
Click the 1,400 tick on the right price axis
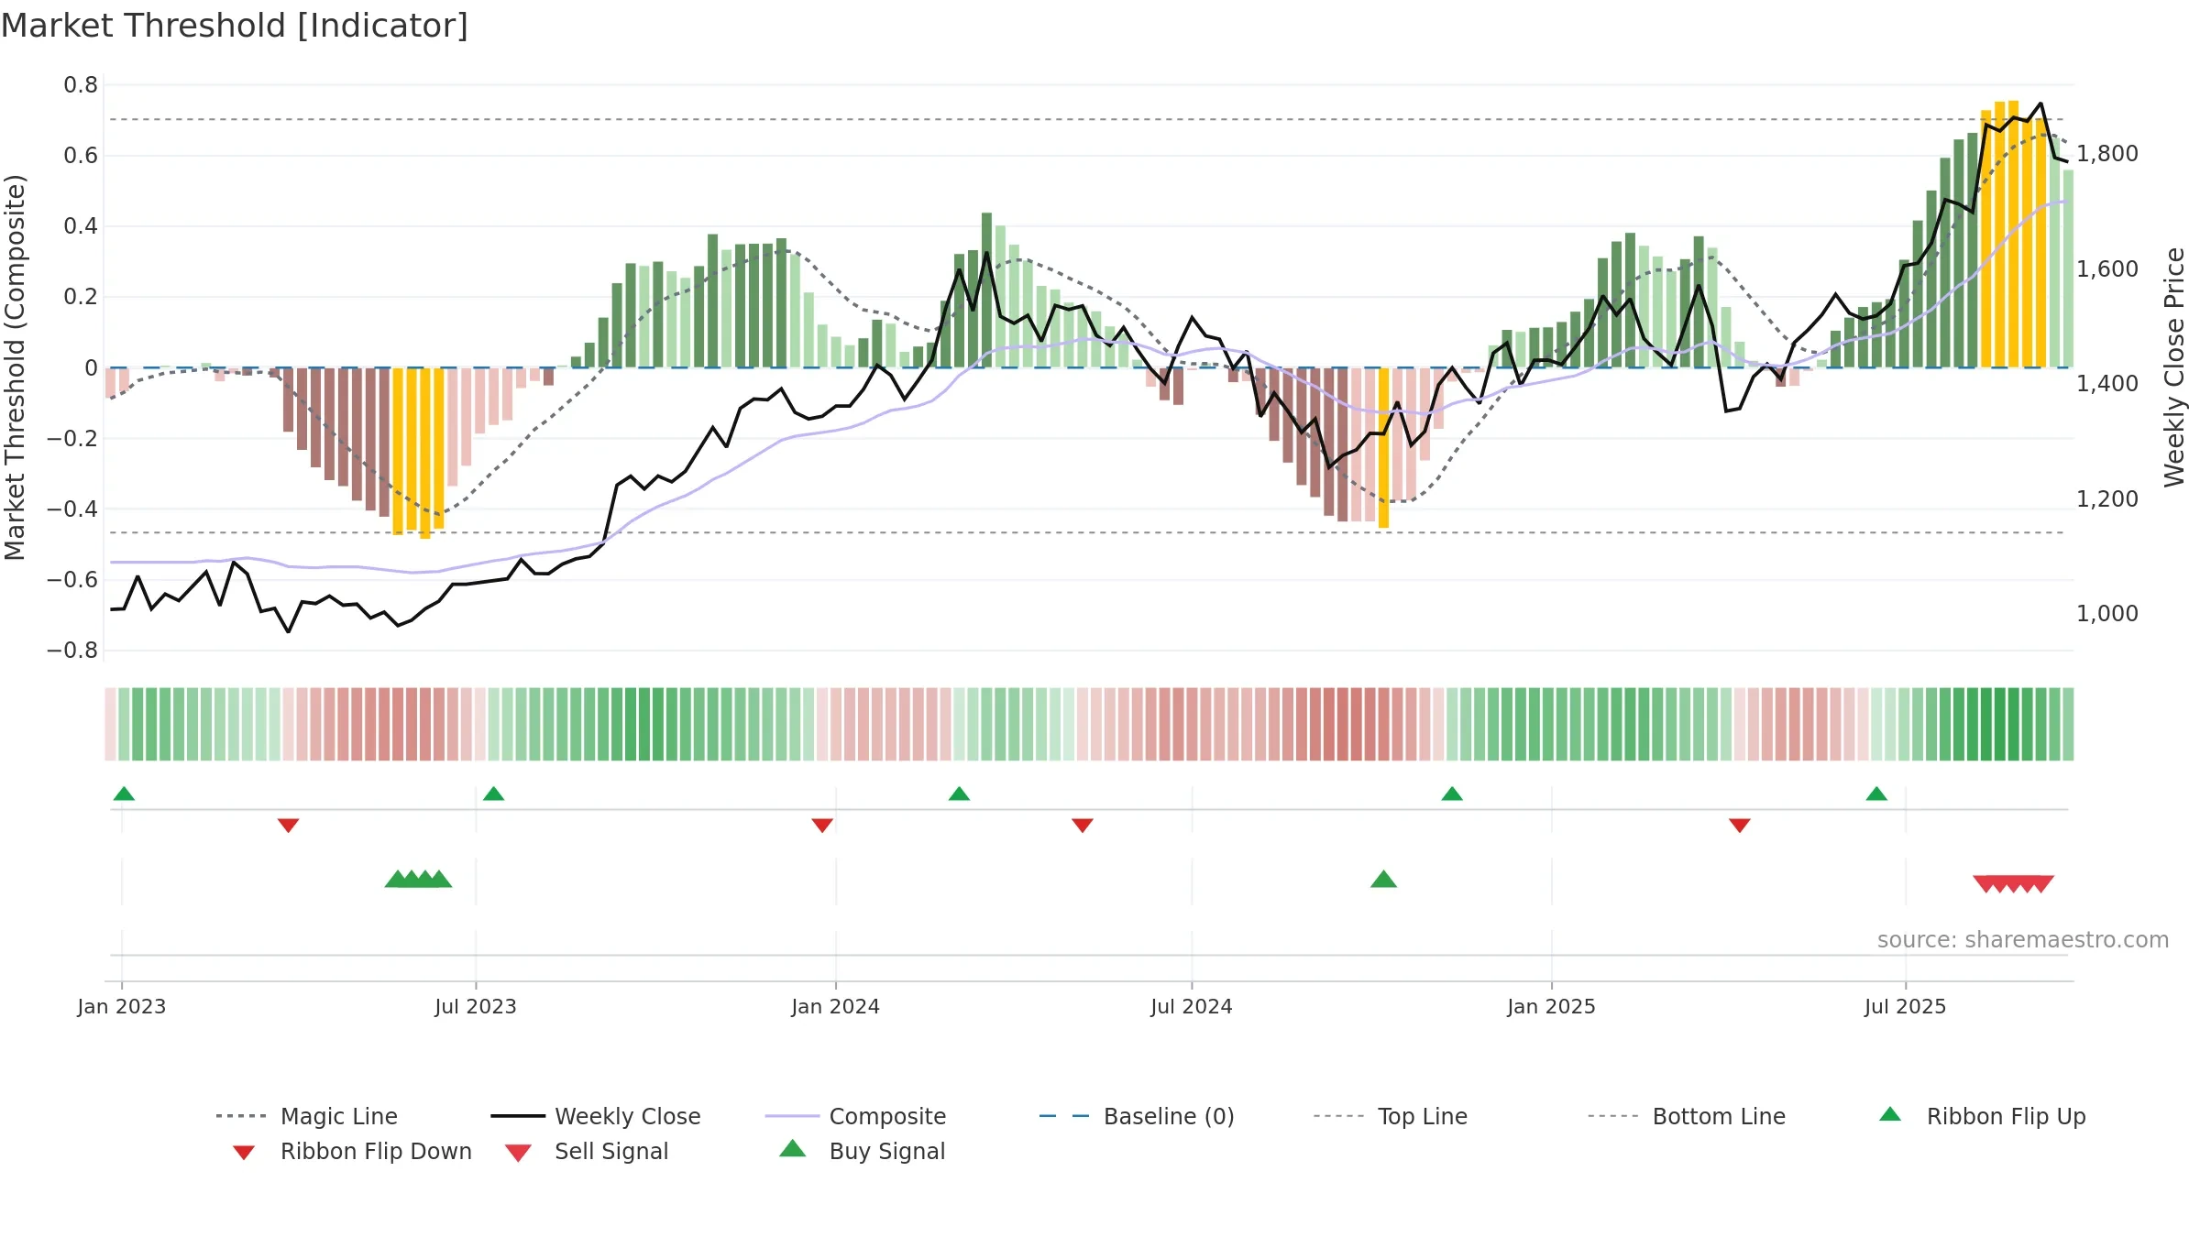point(2107,383)
